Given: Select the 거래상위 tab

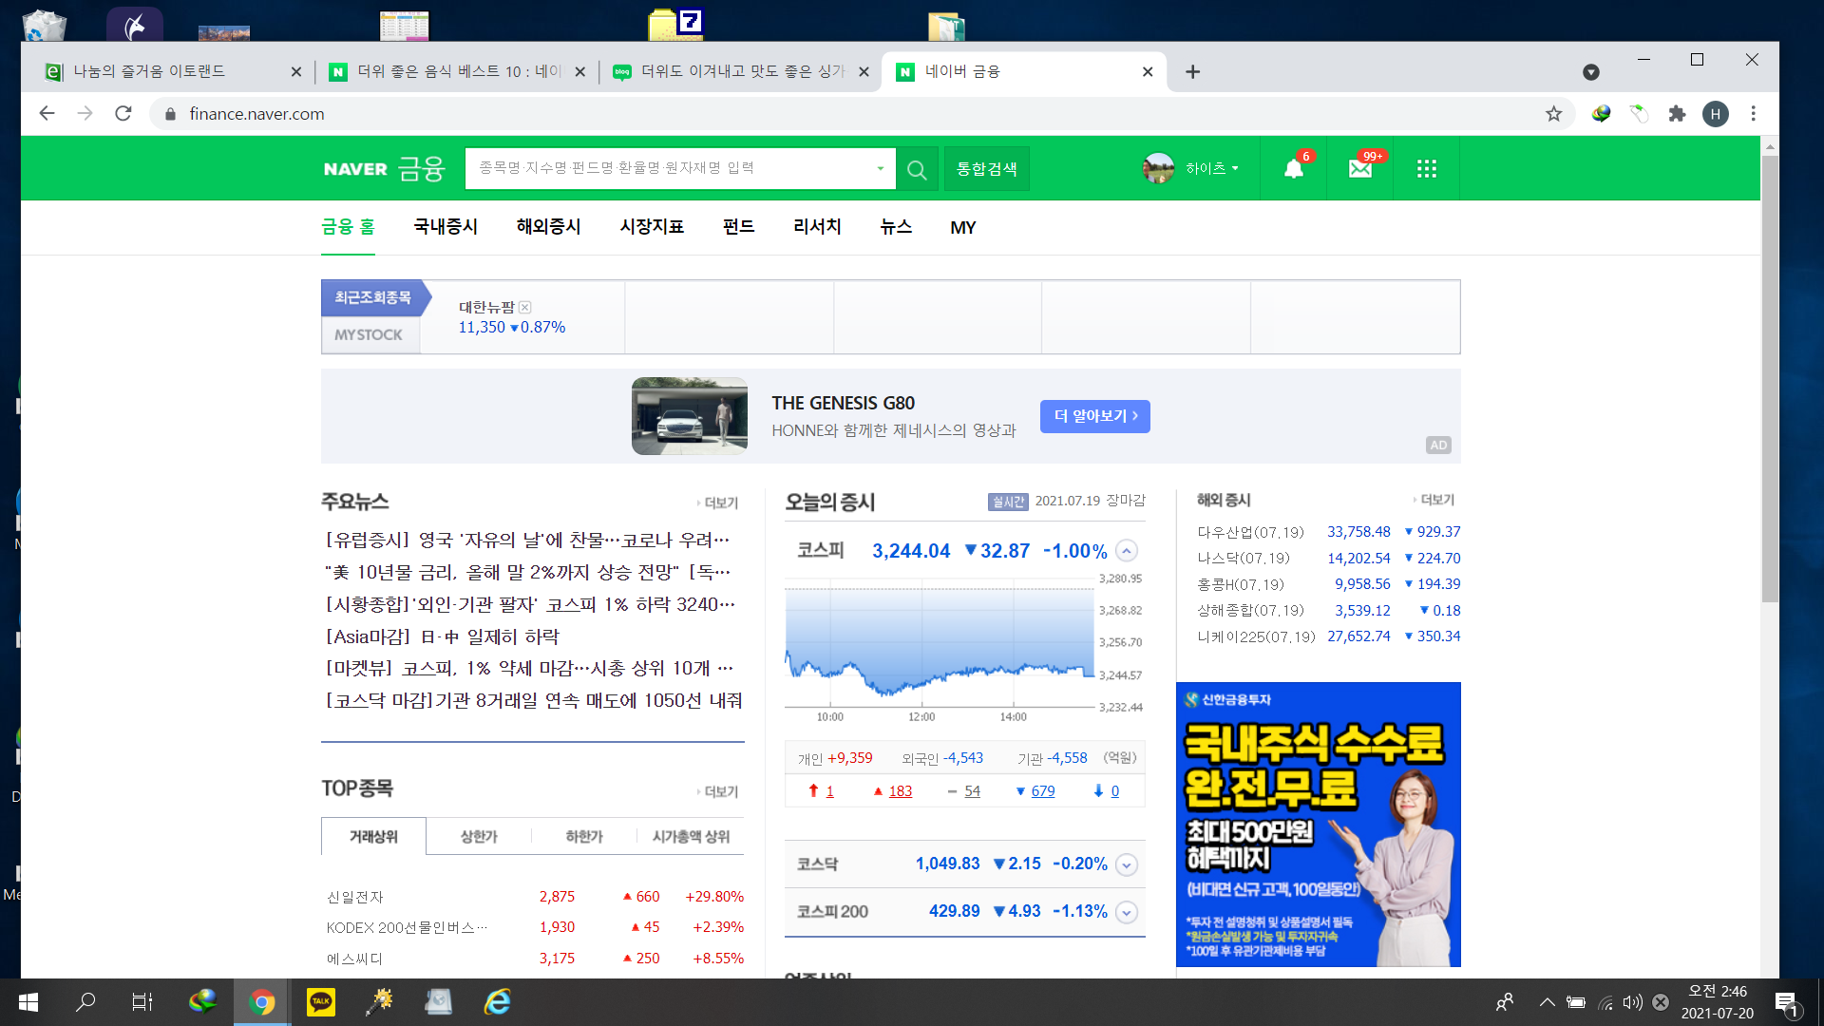Looking at the screenshot, I should click(x=373, y=836).
